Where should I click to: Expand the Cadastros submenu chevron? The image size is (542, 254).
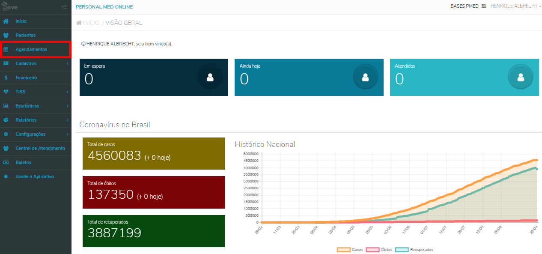[x=67, y=63]
